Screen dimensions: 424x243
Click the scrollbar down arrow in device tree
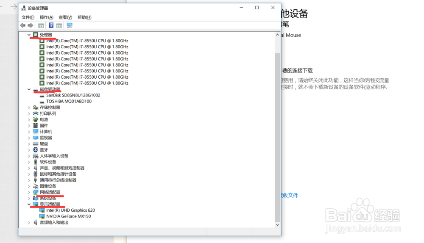[x=277, y=225]
